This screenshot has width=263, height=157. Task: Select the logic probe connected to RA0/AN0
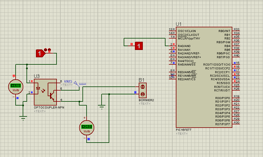[x=139, y=46]
